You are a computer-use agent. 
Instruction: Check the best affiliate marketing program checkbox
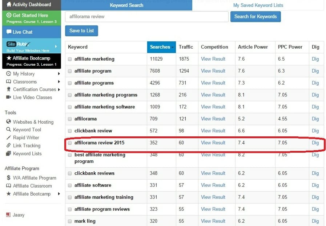point(70,155)
